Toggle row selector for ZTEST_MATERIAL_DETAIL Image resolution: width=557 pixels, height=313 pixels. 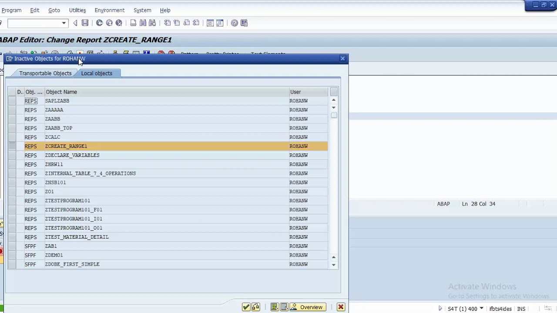click(12, 237)
